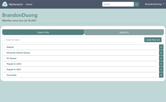Switch to the Statistics tab
Screen dimensions: 166x102
[x=124, y=32]
